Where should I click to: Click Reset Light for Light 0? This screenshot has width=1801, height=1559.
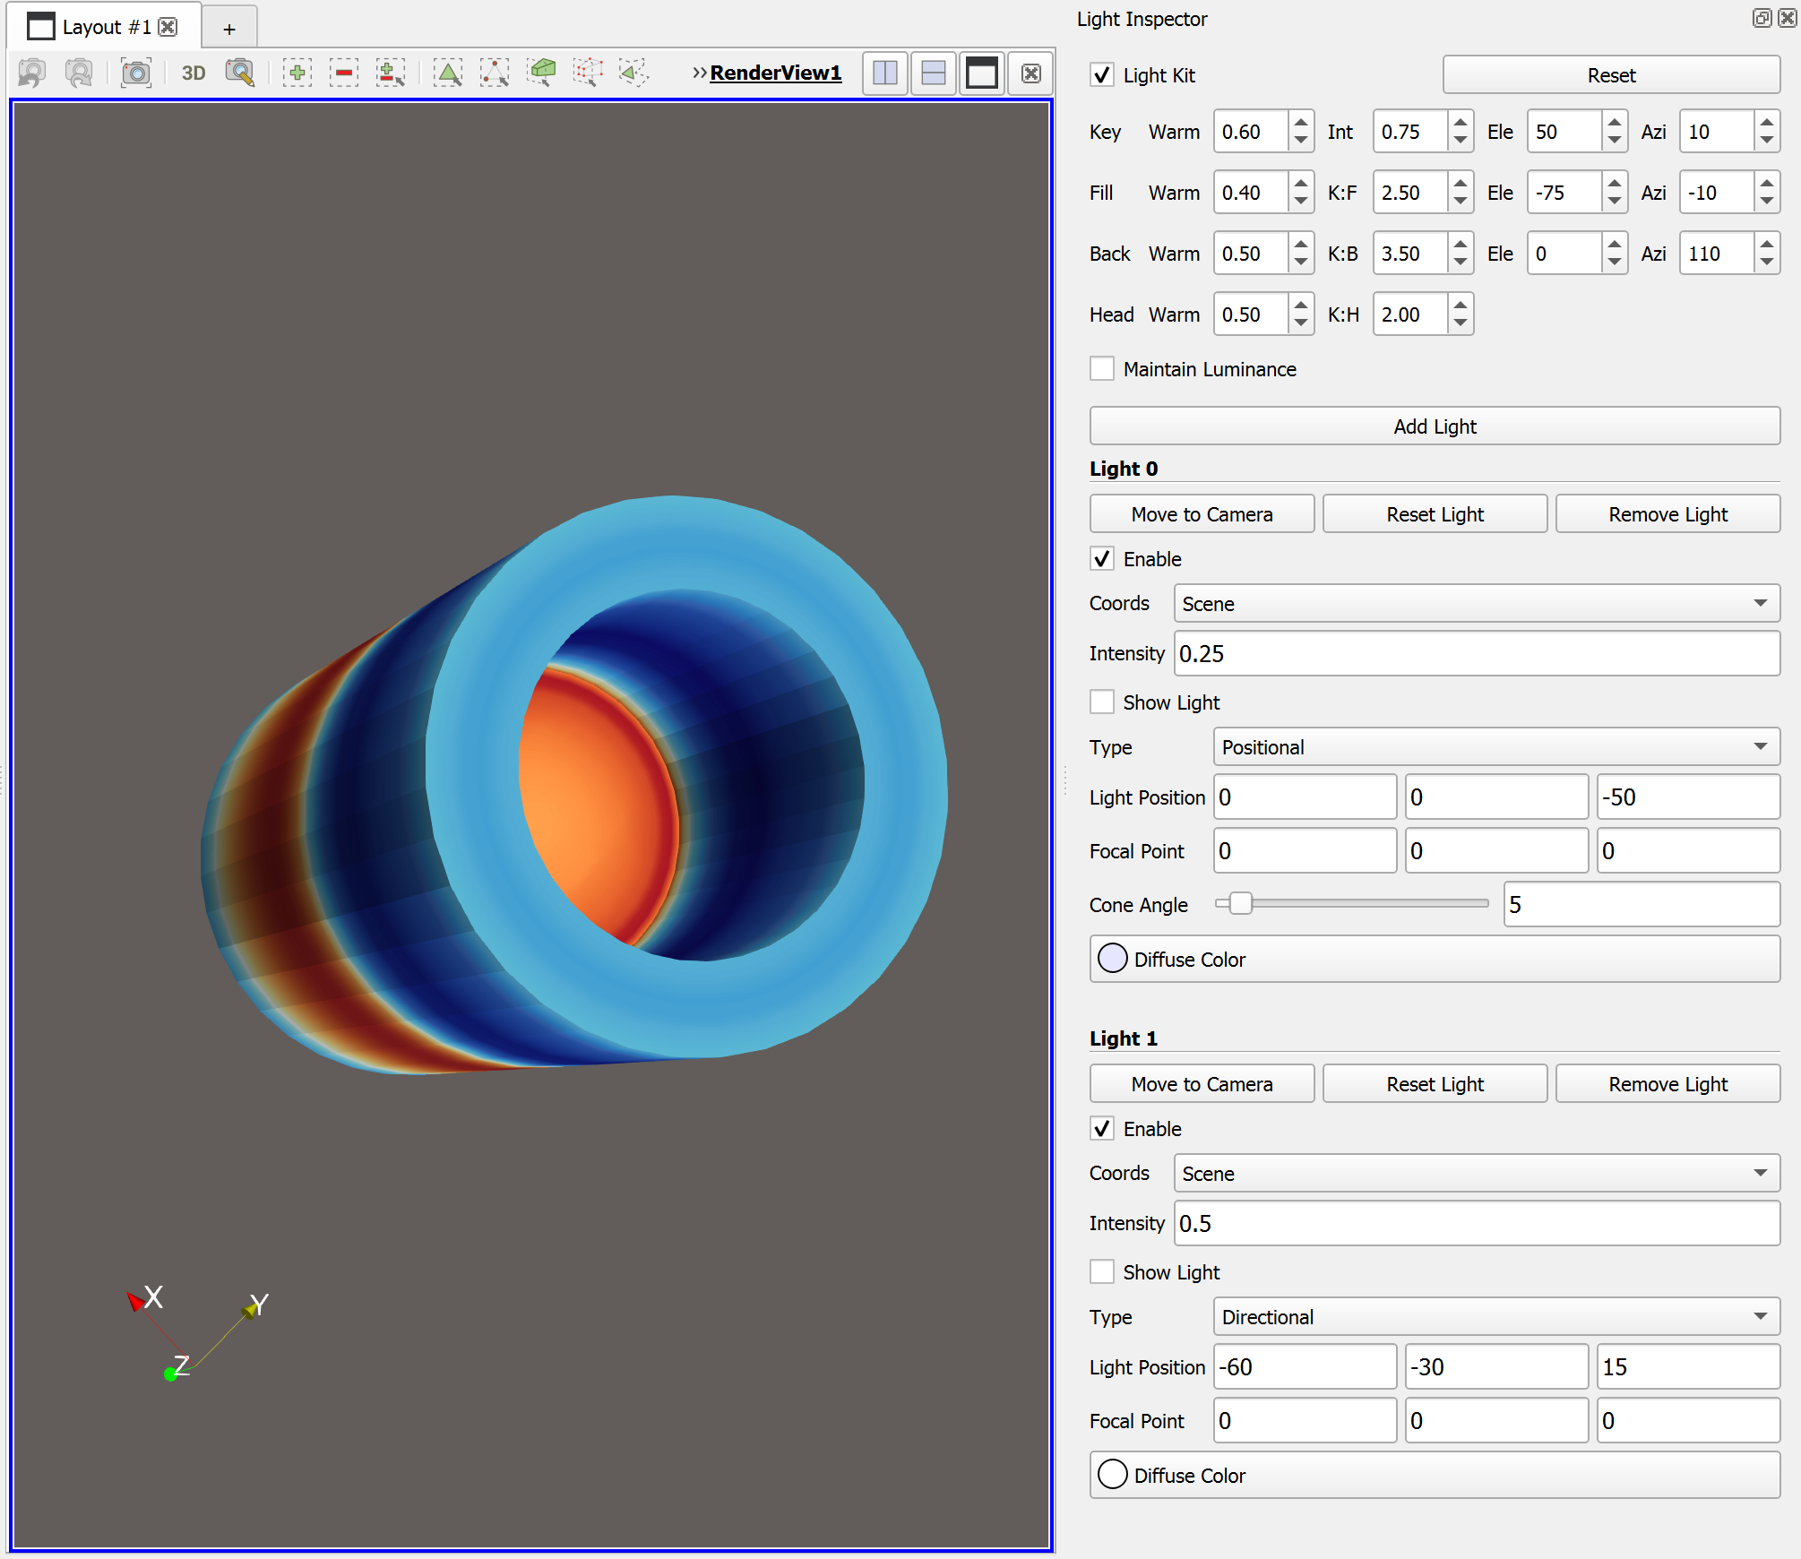(x=1435, y=513)
